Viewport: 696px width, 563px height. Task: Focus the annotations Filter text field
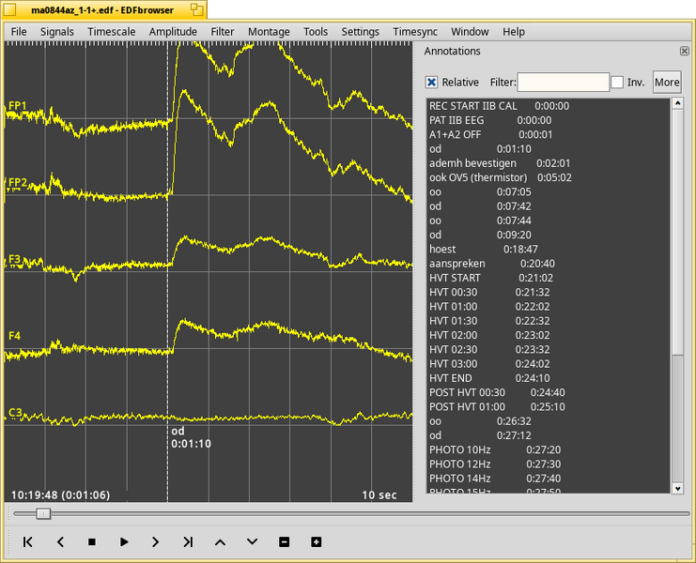[563, 82]
